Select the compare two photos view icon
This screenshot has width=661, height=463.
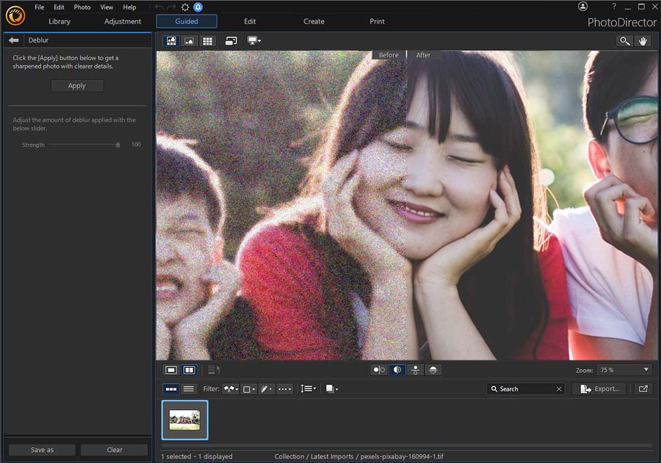coord(231,40)
